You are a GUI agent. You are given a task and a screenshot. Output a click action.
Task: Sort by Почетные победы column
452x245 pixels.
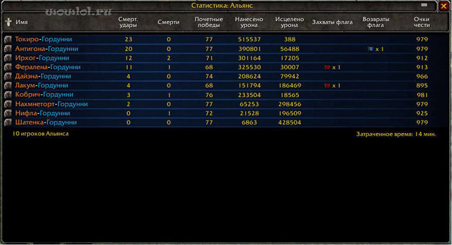(209, 22)
